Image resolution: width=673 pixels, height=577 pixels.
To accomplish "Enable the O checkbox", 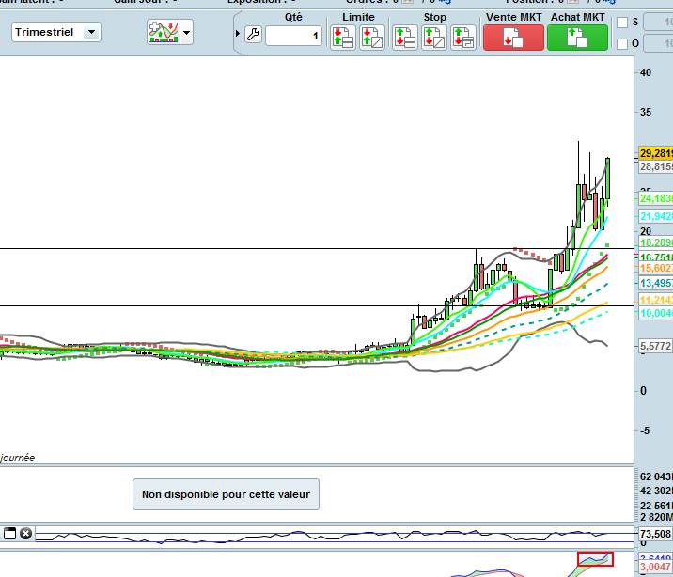I will (622, 43).
